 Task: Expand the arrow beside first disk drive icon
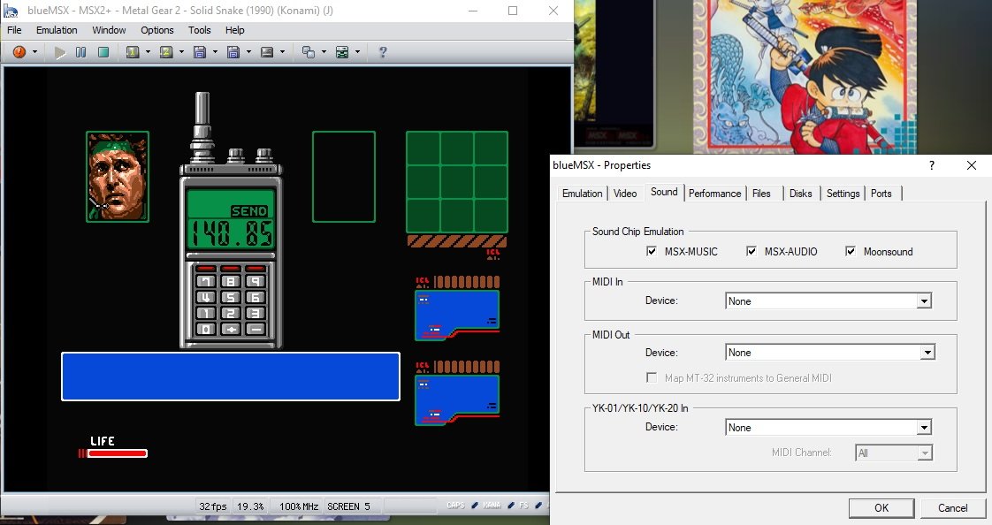215,52
